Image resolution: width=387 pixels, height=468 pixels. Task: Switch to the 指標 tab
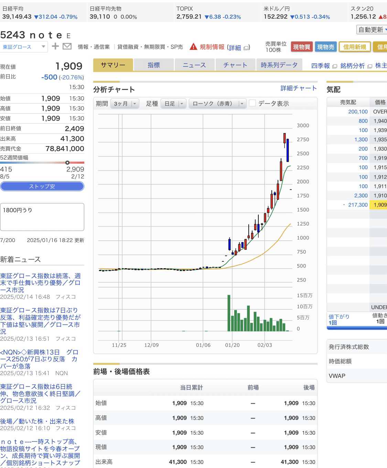pos(153,65)
